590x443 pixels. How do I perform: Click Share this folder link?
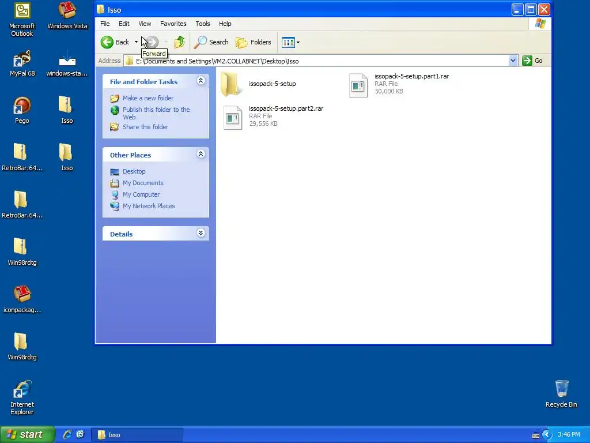pos(145,127)
